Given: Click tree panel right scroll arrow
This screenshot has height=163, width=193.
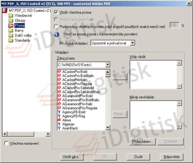Looking at the screenshot, I should point(48,134).
